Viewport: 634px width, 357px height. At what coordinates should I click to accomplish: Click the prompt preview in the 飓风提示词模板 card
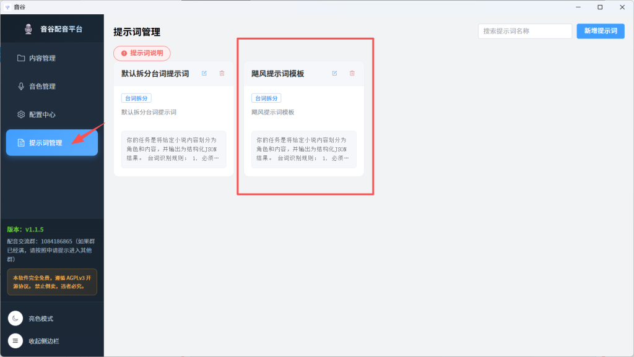[x=304, y=149]
